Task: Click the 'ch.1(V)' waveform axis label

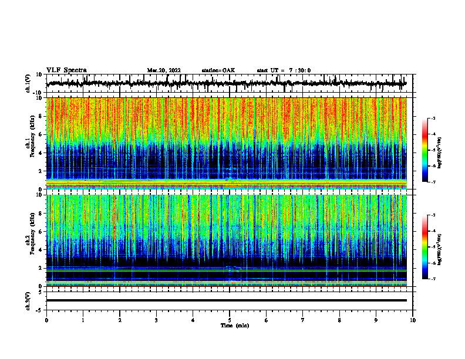Action: [28, 83]
